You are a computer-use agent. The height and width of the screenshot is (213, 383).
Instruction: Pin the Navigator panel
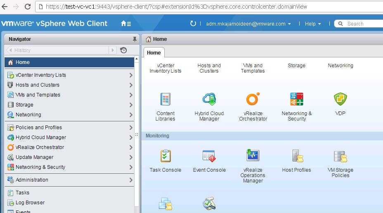134,39
